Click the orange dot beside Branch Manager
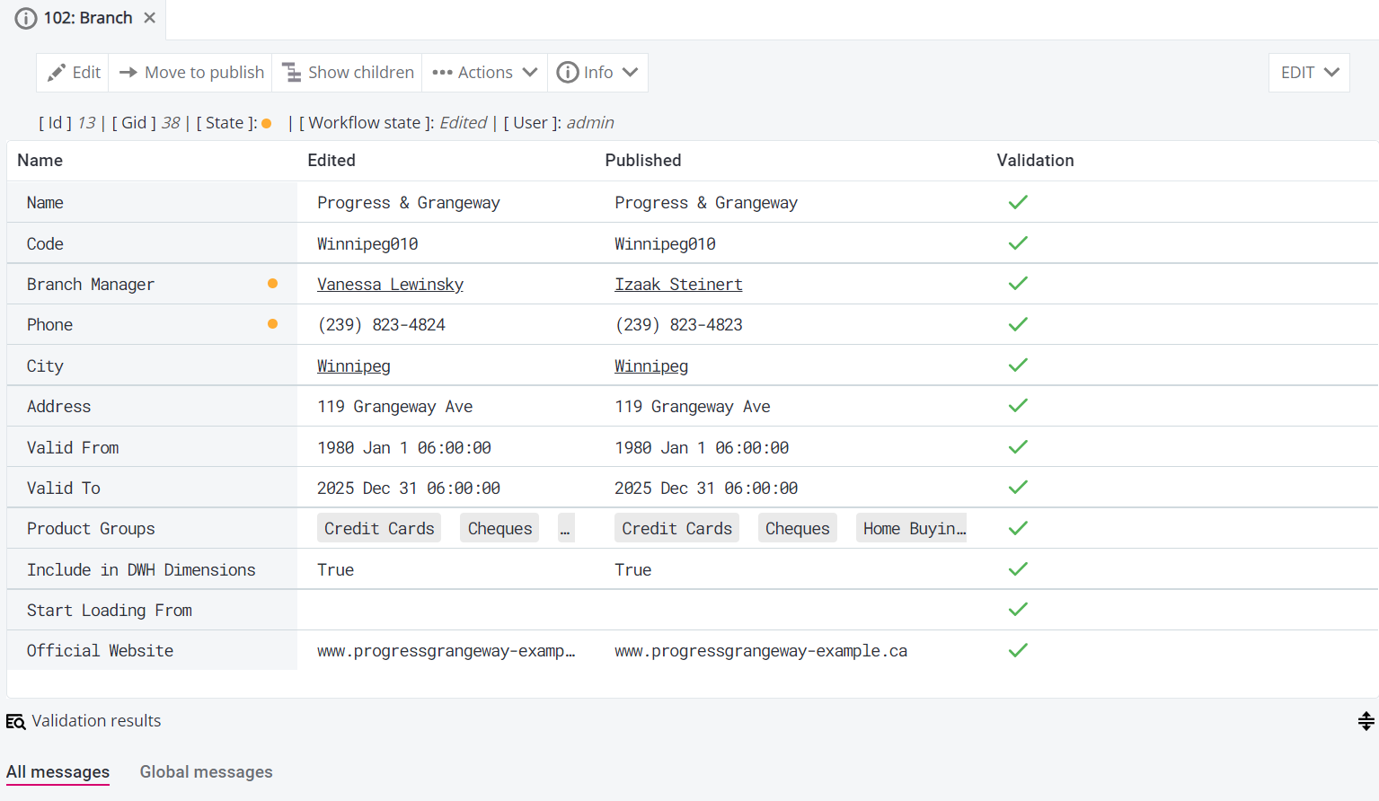Viewport: 1379px width, 801px height. [272, 284]
